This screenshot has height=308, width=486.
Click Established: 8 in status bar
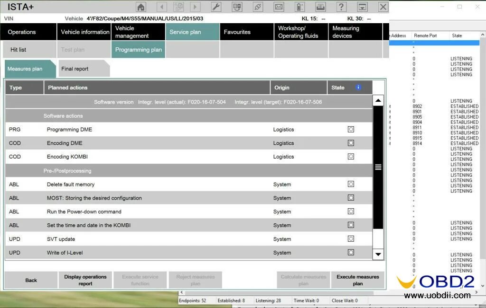231,300
